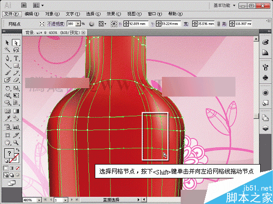273x204 pixels.
Task: Open the Color Guide panel icon
Action: pyautogui.click(x=265, y=52)
